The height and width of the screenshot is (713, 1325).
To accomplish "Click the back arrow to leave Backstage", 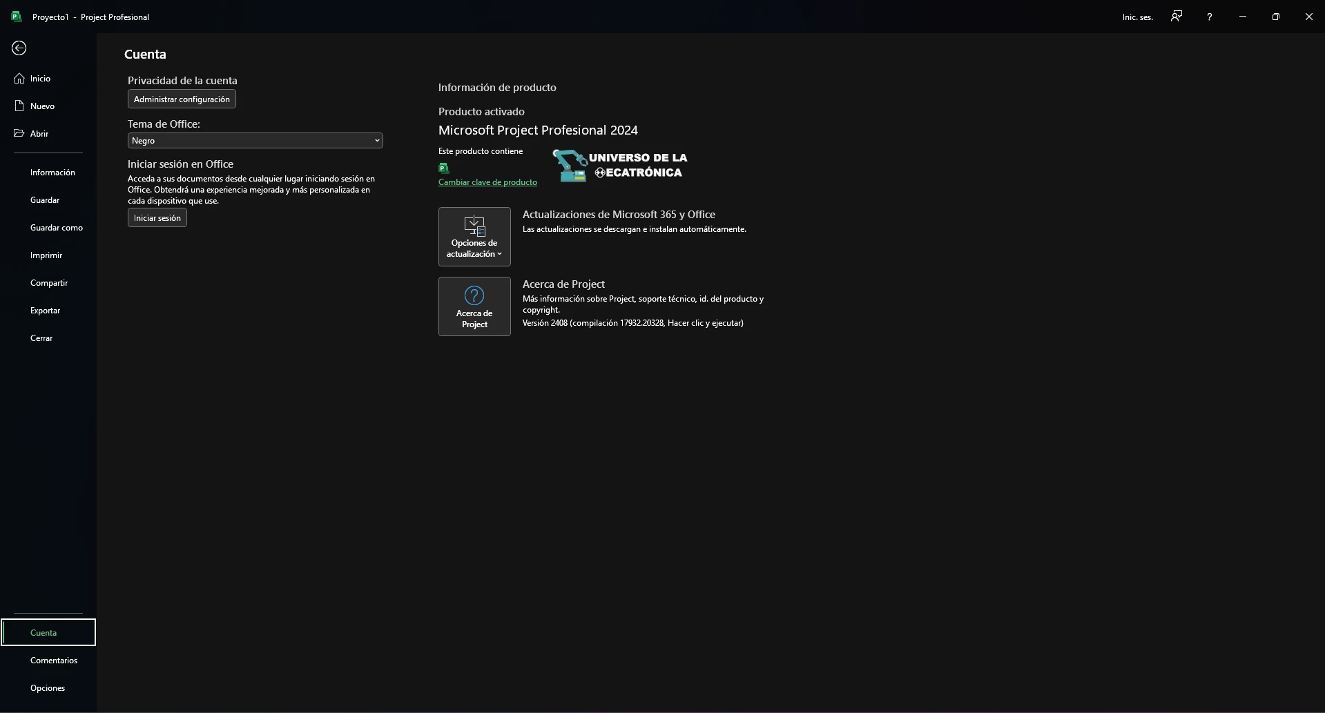I will [19, 48].
